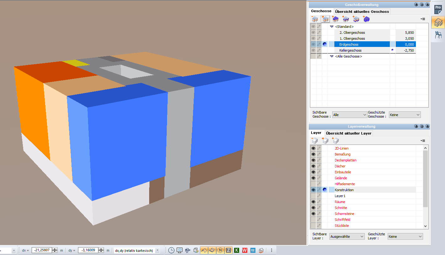Open the Sichtbare Geschosse dropdown showing Alle

click(349, 115)
